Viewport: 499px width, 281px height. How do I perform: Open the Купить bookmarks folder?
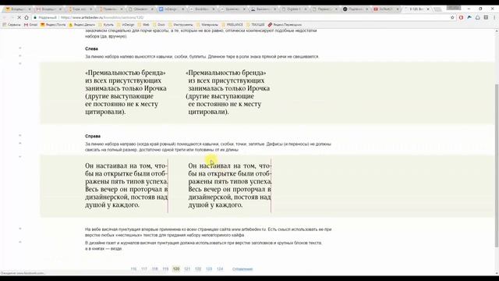[106, 24]
